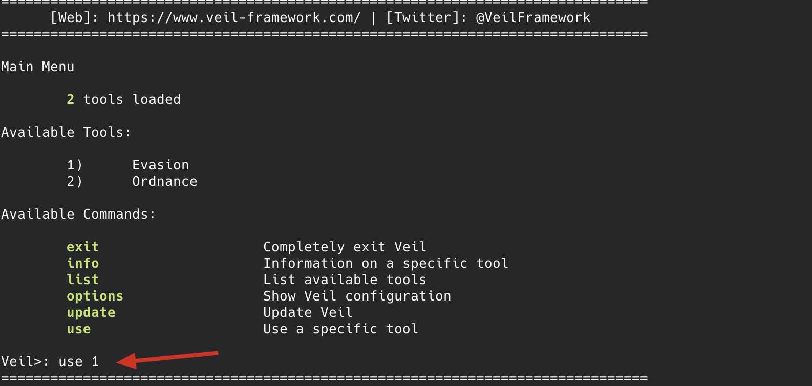Screen dimensions: 812x386
Task: Select the Evasion tool entry
Action: 160,165
